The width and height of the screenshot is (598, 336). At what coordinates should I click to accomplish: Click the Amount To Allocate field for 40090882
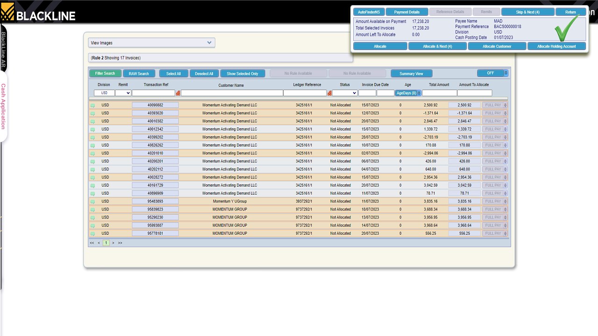(464, 105)
